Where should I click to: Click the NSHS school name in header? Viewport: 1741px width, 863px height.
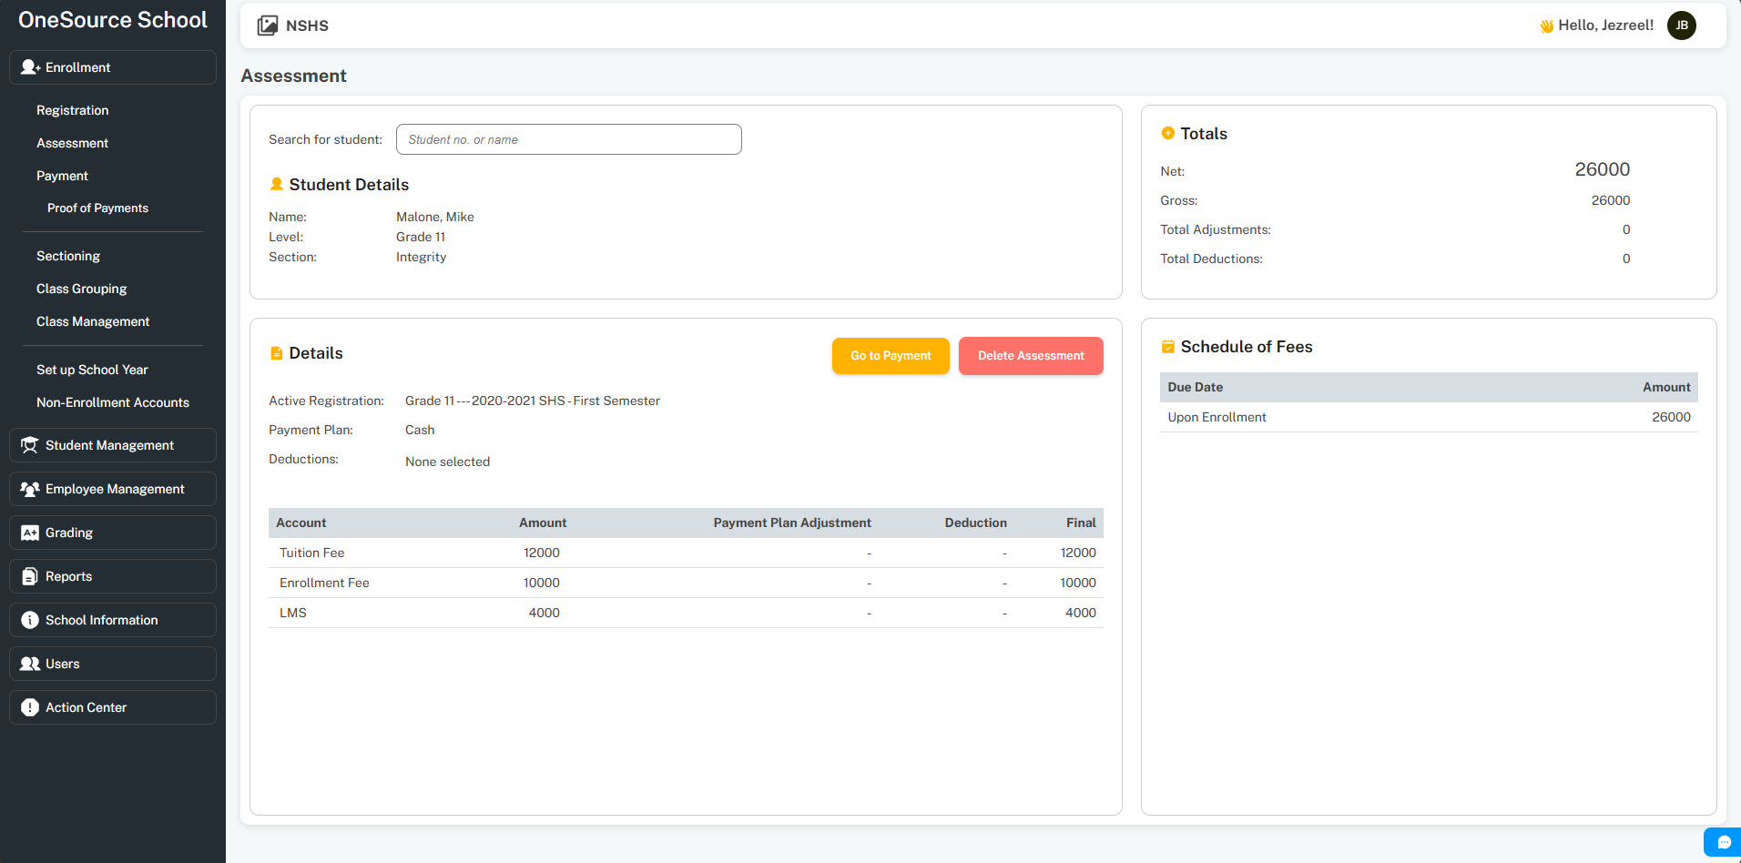coord(307,25)
